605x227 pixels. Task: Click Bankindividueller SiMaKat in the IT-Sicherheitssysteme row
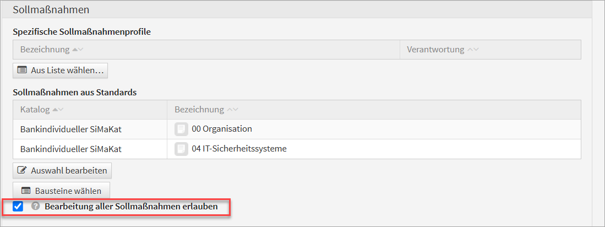[70, 149]
